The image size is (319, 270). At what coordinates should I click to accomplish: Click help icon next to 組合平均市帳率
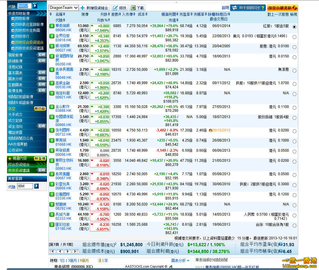[x=281, y=251]
